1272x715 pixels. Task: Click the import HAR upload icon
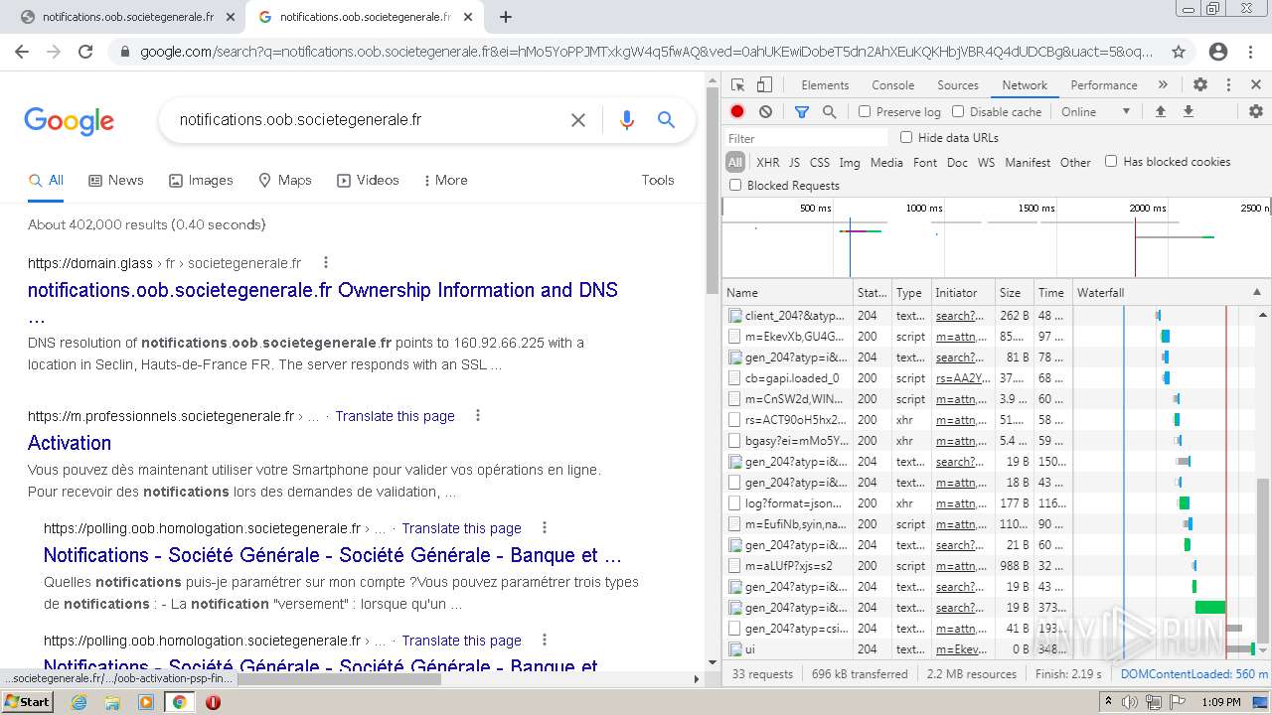click(x=1160, y=111)
